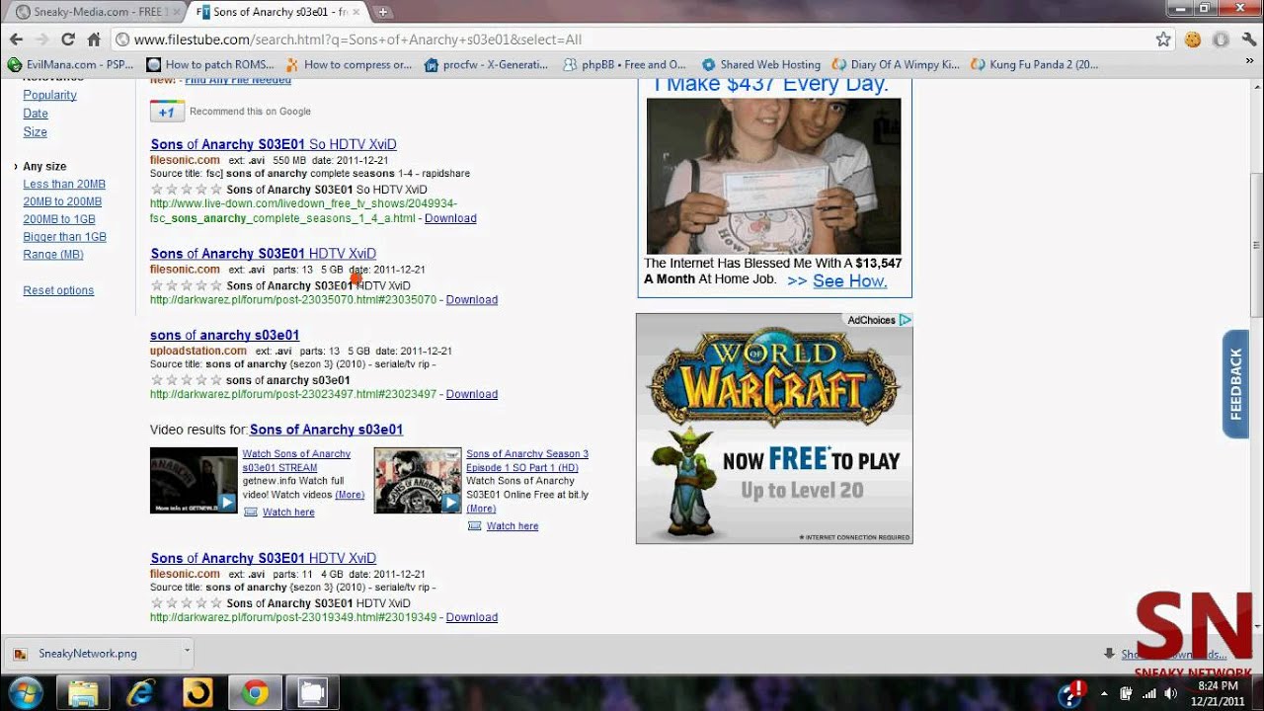Launch Internet Explorer from the taskbar
The image size is (1264, 711).
140,692
